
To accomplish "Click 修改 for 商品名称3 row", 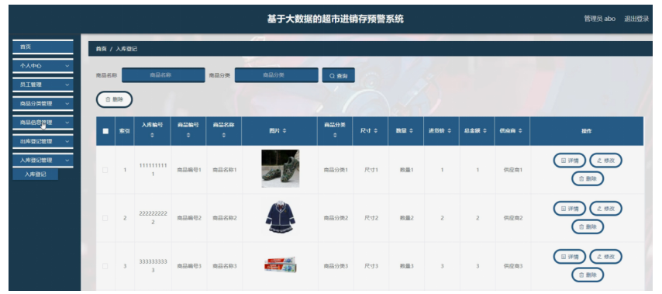I will pyautogui.click(x=606, y=257).
